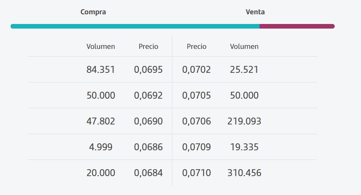361x195 pixels.
Task: Click the magenta sell portion of the bar
Action: tap(297, 26)
